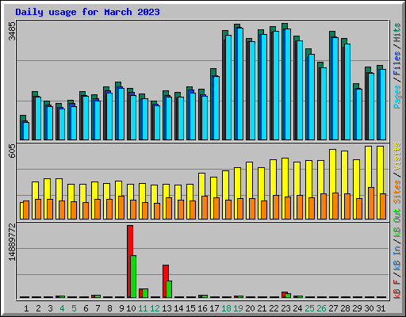The height and width of the screenshot is (317, 406).
Task: Click the Pages legend label
Action: click(x=397, y=97)
